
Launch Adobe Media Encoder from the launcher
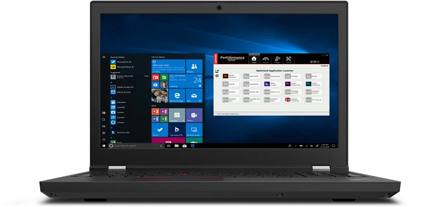tap(273, 84)
